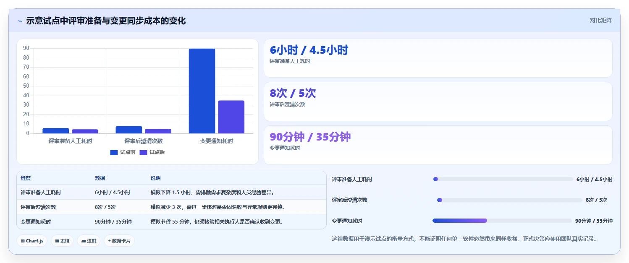Click the 变更通知耗时 progress bar
This screenshot has width=629, height=263.
[502, 221]
